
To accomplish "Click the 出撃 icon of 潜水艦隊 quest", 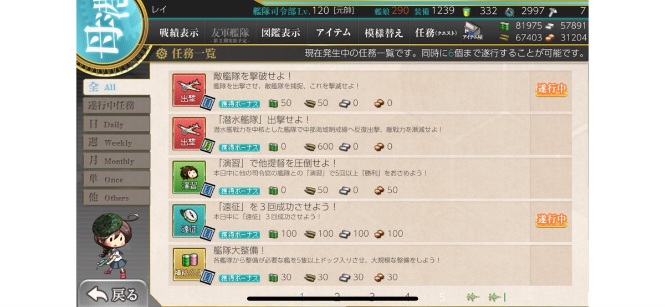I will tap(190, 134).
